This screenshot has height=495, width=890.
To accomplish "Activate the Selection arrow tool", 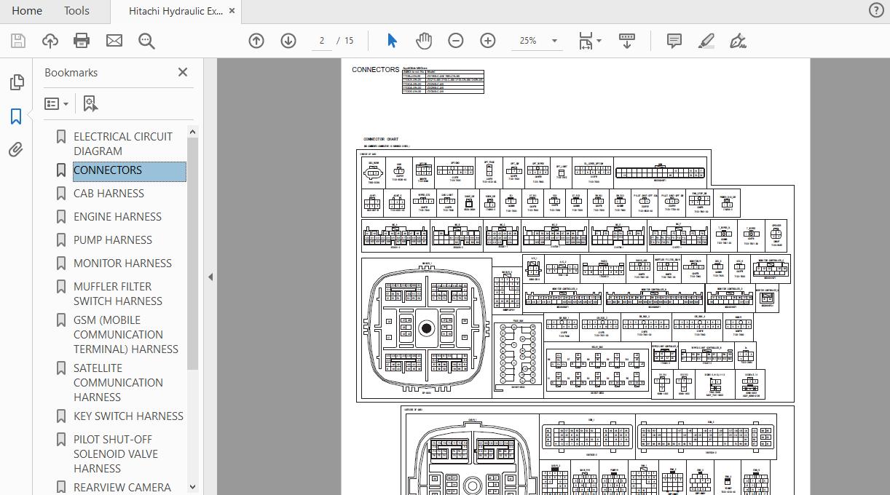I will 392,41.
